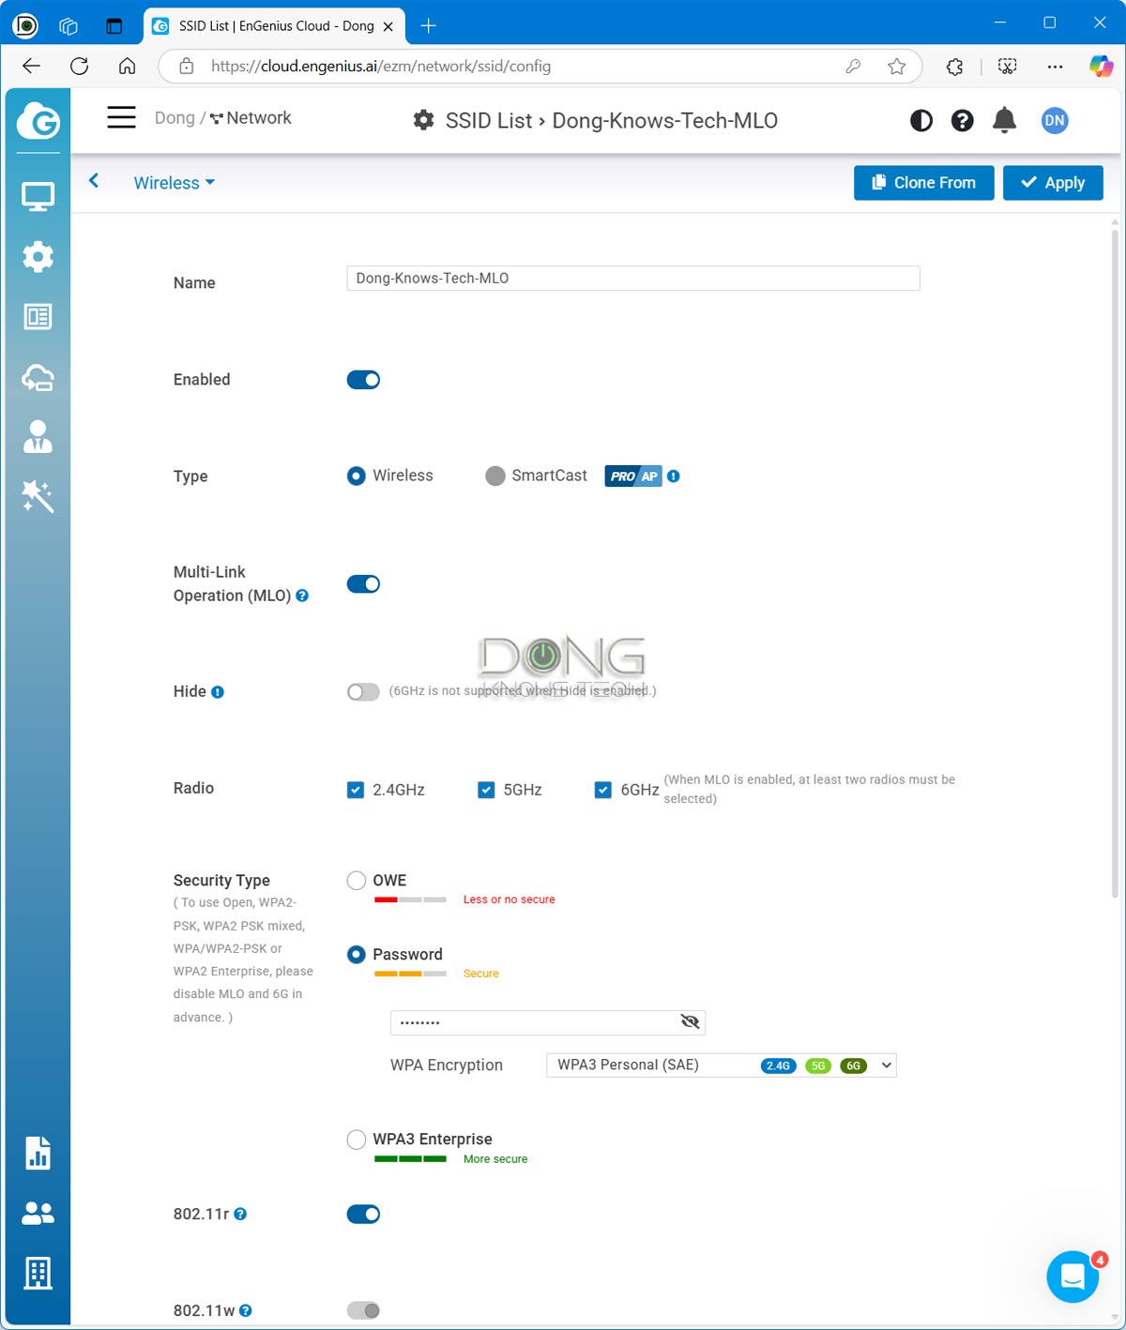Open the news layout sidebar icon

(x=38, y=317)
